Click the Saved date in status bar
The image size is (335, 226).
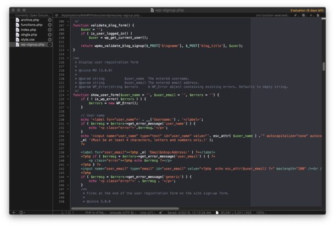pyautogui.click(x=189, y=213)
